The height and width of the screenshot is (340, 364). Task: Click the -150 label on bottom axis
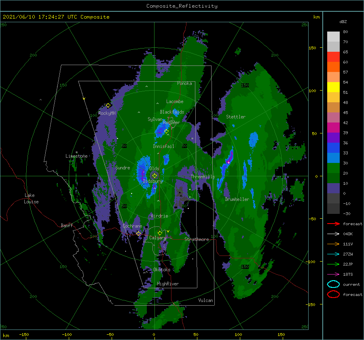pyautogui.click(x=24, y=335)
